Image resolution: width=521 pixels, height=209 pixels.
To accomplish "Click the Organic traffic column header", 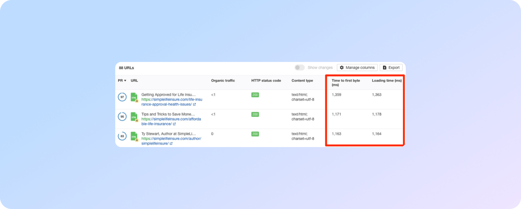I will point(223,80).
